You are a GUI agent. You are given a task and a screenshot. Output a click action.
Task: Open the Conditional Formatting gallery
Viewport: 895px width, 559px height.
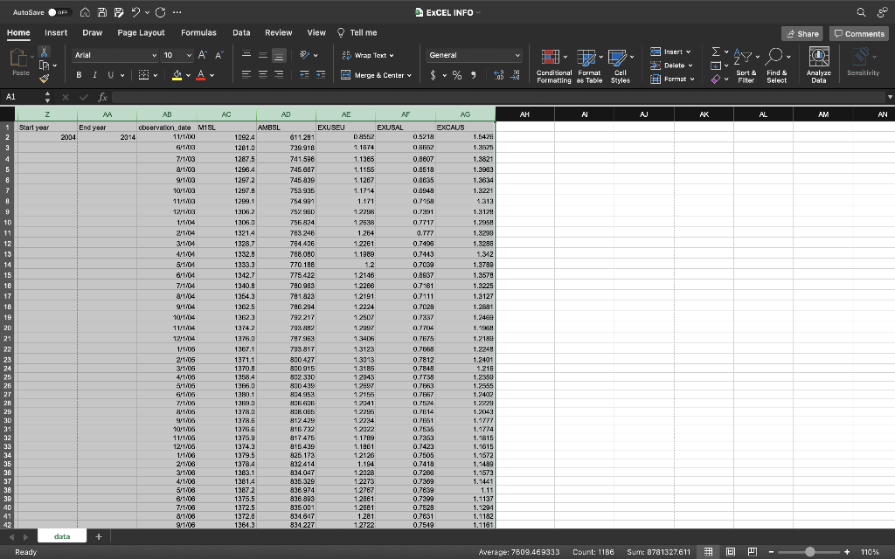coord(551,66)
